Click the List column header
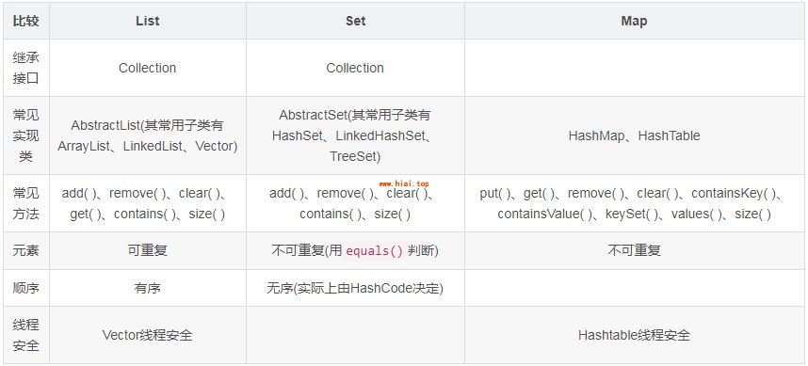Viewport: 808px width, 366px height. [x=147, y=21]
